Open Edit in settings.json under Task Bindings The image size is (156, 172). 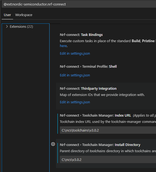pos(75,53)
